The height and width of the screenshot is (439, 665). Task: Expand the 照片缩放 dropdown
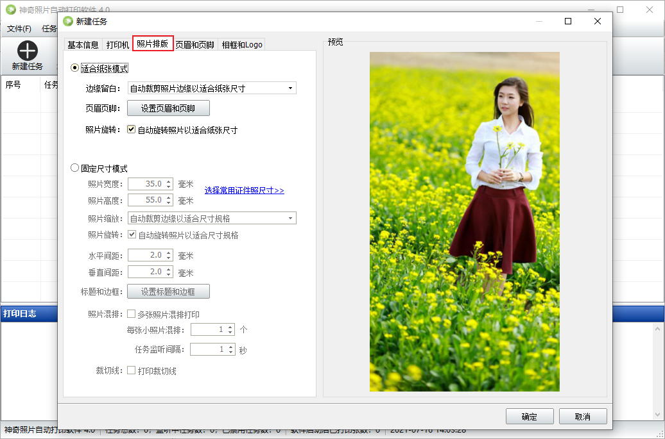tap(290, 219)
